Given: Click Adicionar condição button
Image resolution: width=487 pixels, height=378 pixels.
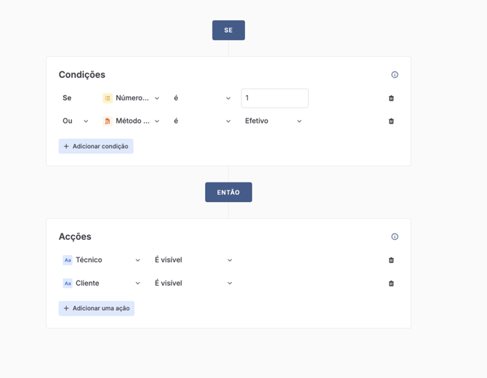Looking at the screenshot, I should coord(96,146).
